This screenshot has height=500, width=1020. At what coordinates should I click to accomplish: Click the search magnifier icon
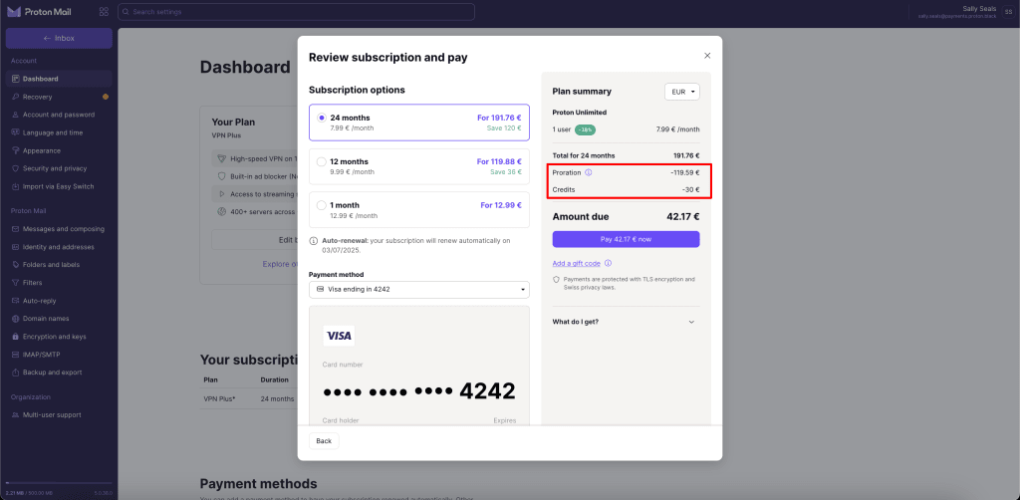(127, 12)
